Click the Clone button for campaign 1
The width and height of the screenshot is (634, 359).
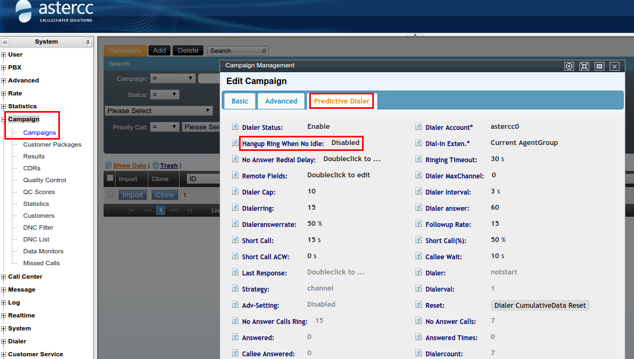(165, 195)
